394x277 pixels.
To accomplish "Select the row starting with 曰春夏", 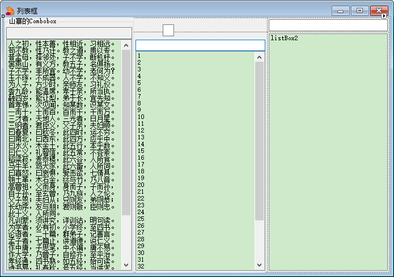I will click(64, 132).
